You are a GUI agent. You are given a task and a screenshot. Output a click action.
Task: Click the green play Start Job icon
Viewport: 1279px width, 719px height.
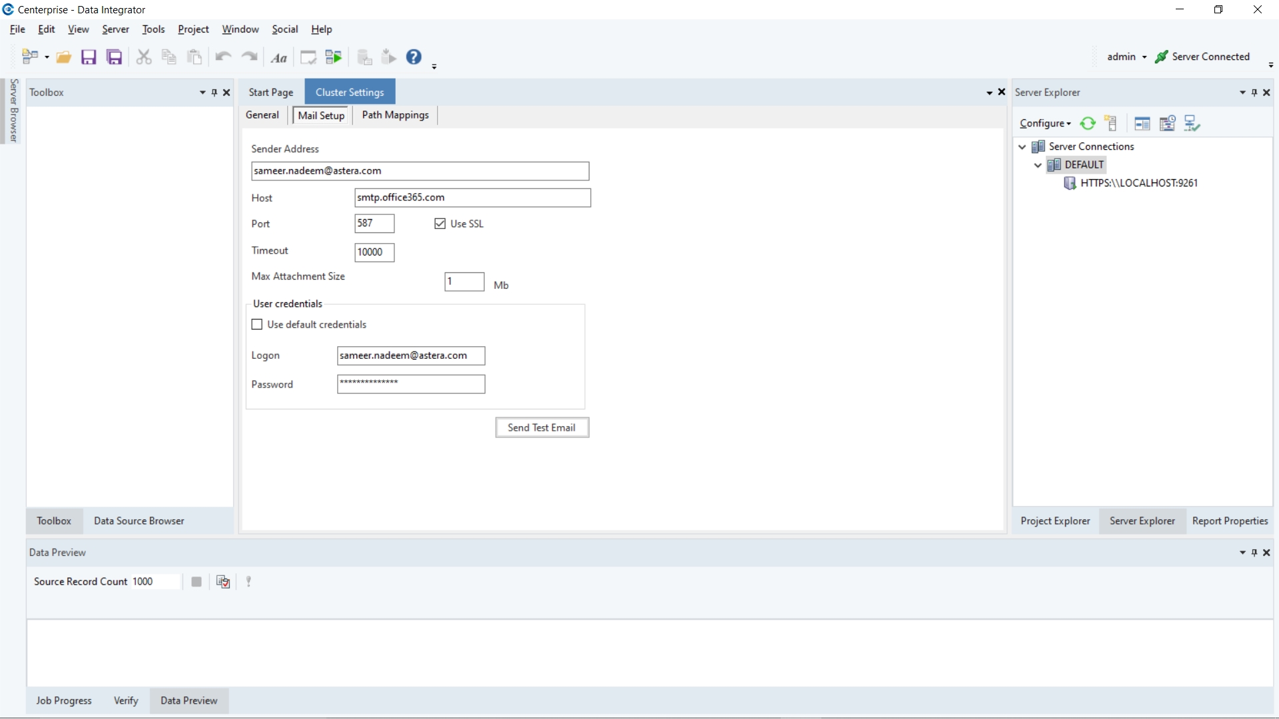pyautogui.click(x=334, y=57)
